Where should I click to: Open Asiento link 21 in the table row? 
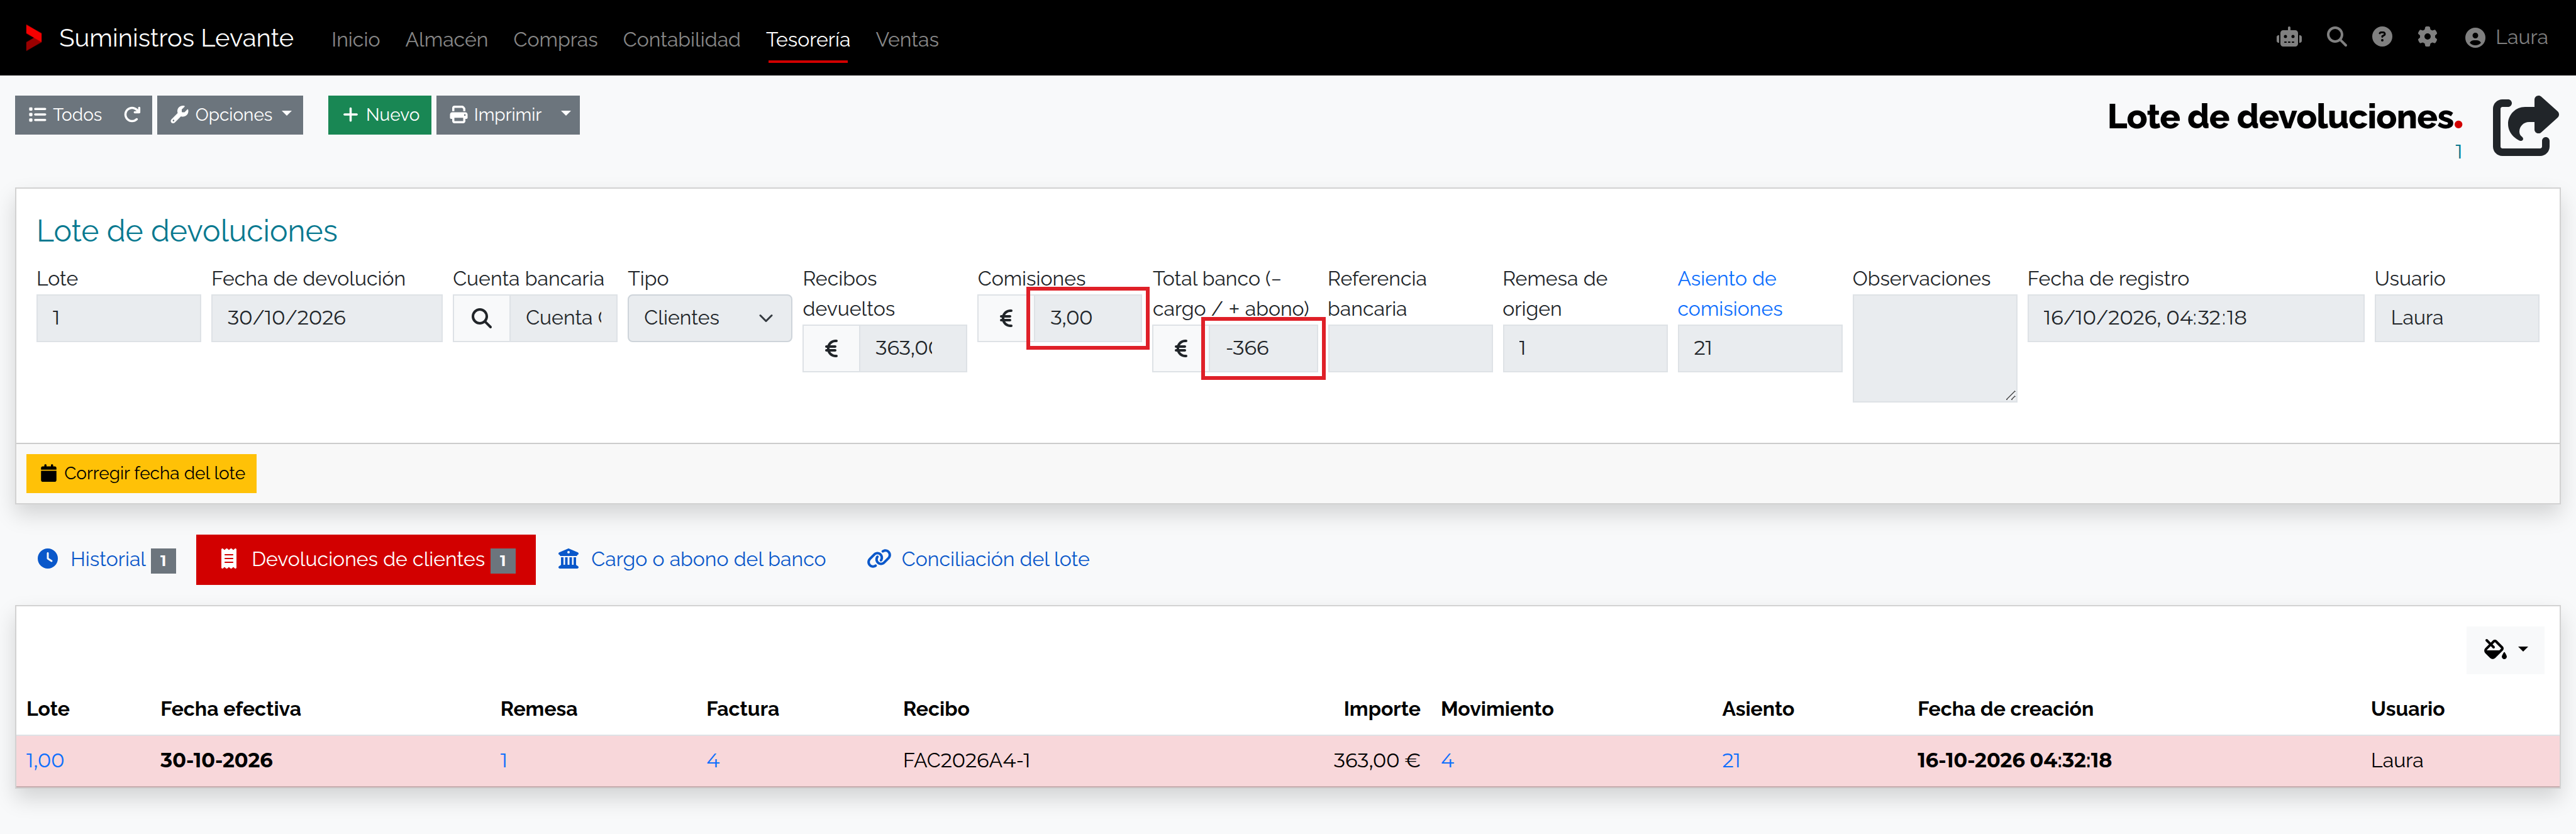pos(1731,761)
